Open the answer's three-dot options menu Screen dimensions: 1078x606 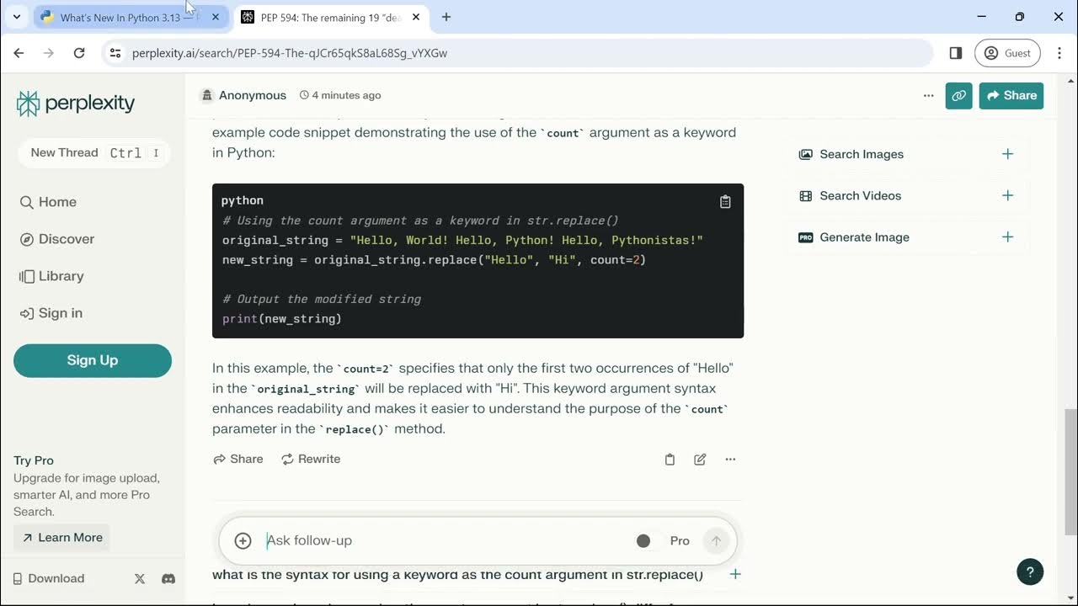[730, 460]
